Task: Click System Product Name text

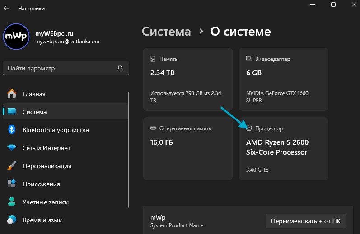Action: 177,225
